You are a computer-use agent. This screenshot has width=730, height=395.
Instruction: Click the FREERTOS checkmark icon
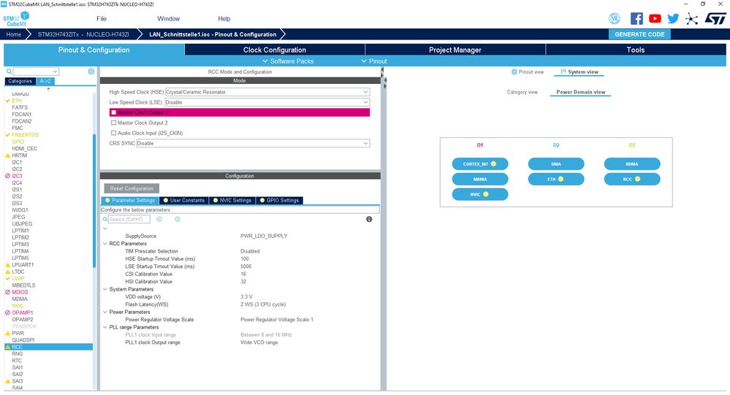7,135
